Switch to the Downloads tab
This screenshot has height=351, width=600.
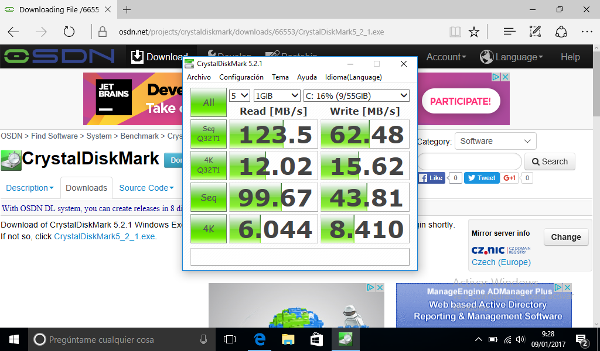(x=87, y=188)
